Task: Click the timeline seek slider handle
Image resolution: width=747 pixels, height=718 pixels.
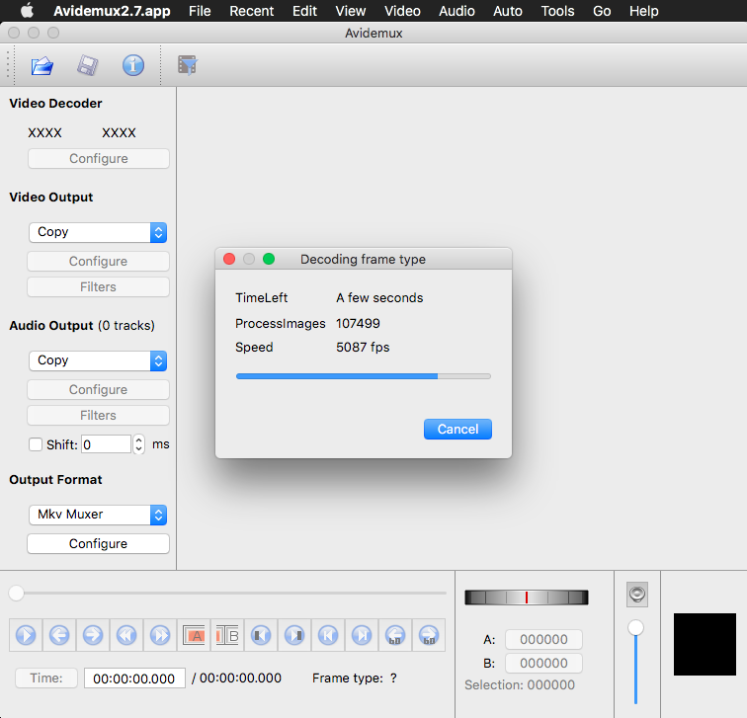Action: tap(16, 594)
